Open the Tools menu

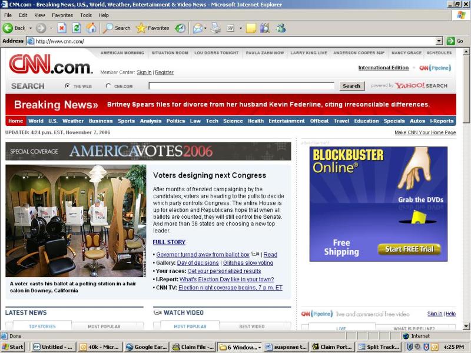[86, 15]
